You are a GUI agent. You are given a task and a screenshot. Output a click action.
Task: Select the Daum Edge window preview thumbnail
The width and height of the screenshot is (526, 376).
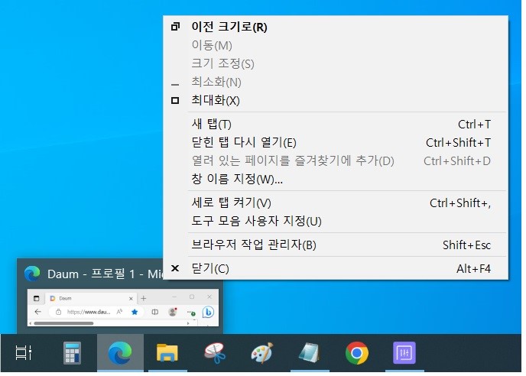(123, 307)
